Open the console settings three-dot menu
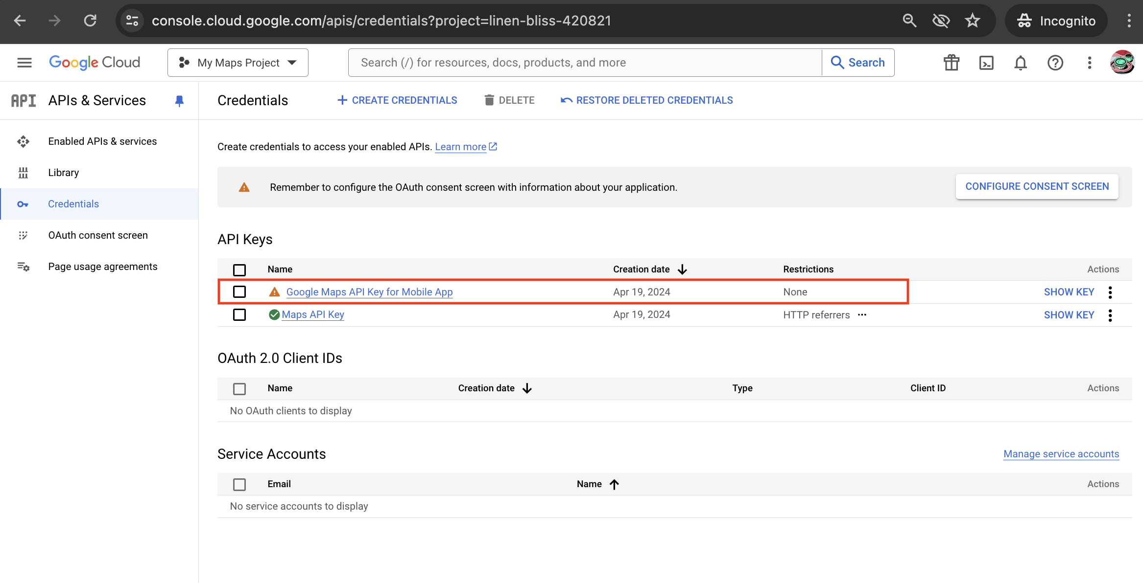 click(1090, 63)
